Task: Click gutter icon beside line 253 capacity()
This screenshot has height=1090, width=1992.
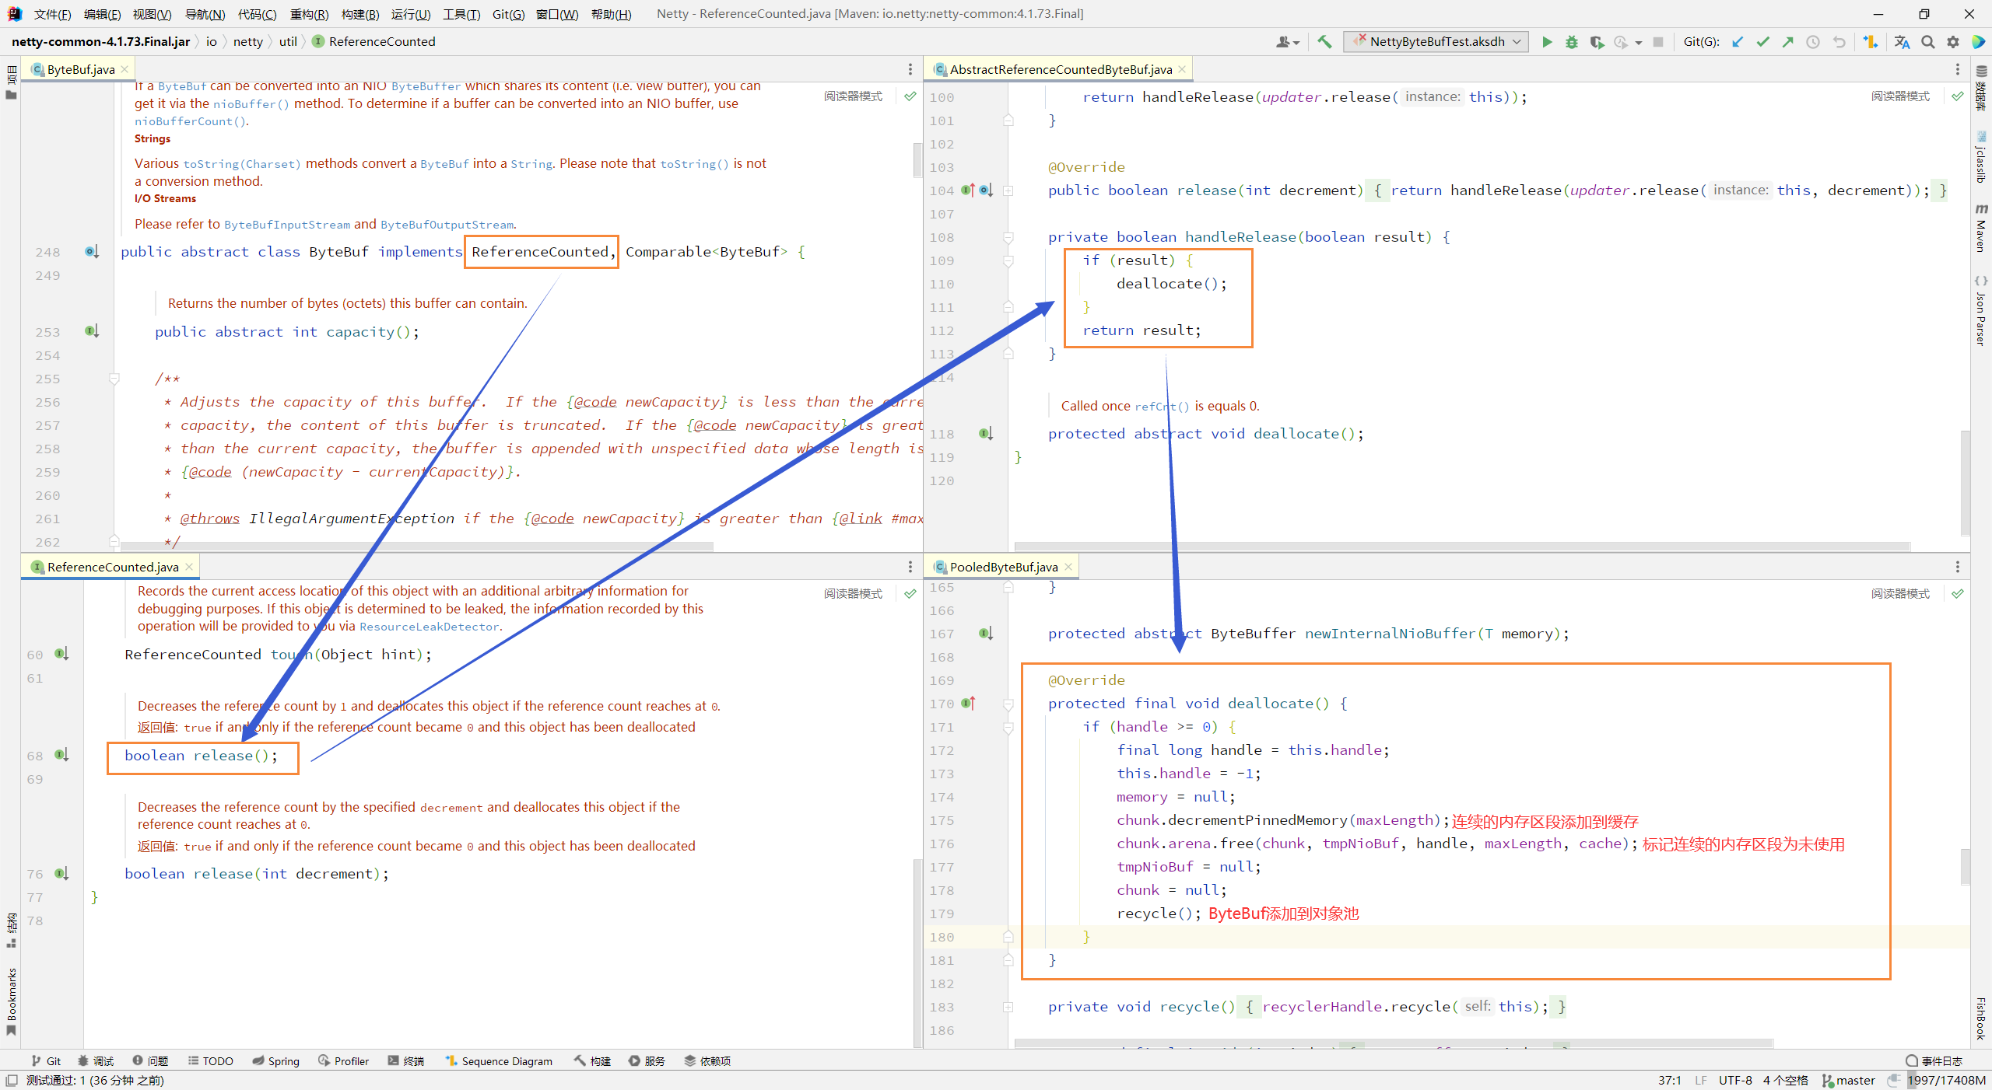Action: click(92, 331)
